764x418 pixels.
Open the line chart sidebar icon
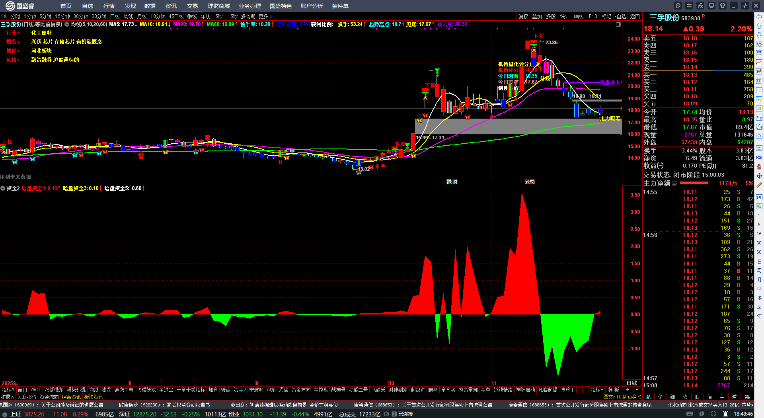click(759, 63)
